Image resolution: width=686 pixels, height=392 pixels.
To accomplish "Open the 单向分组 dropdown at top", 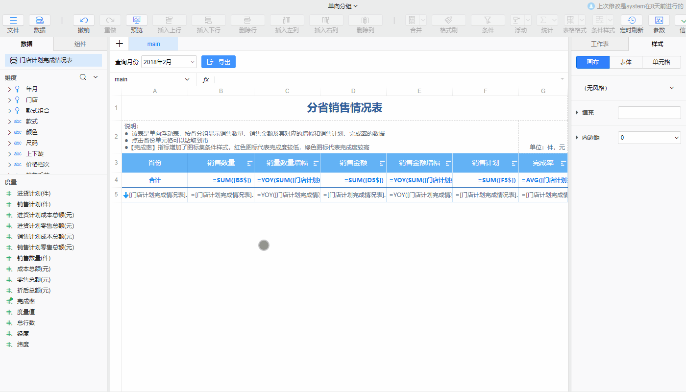I will [x=343, y=6].
